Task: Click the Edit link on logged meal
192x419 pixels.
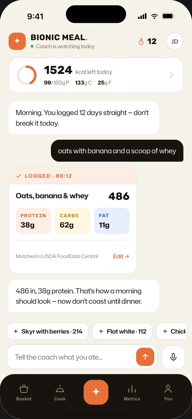Action: [x=121, y=256]
